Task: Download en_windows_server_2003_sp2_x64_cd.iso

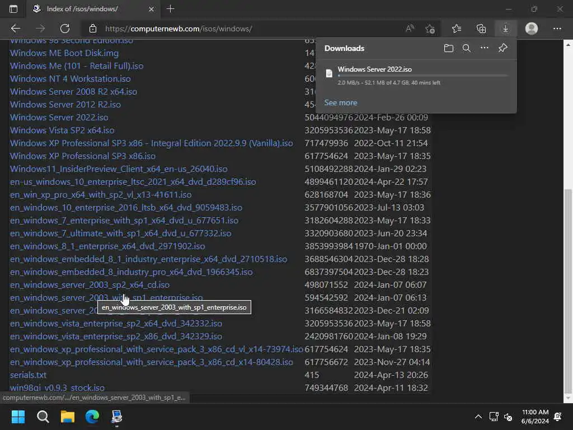Action: [90, 284]
